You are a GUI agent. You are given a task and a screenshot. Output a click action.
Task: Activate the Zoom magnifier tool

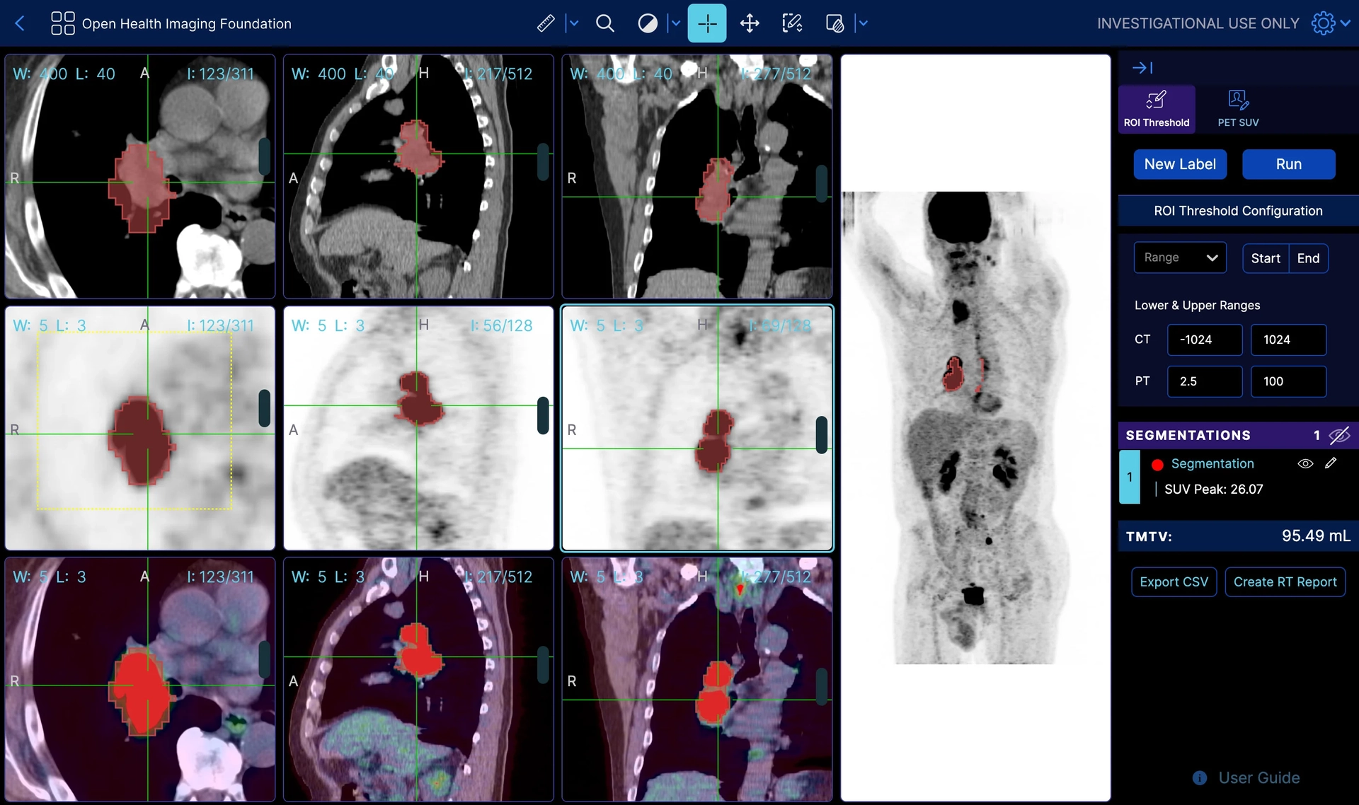(x=604, y=23)
